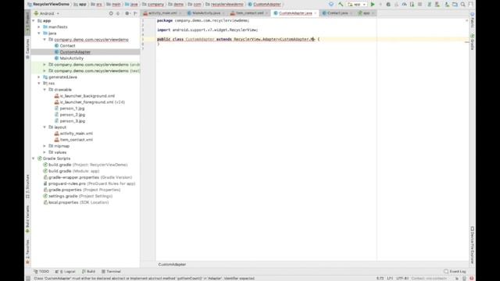The image size is (500, 281).
Task: Collapse the res folder
Action: pyautogui.click(x=39, y=84)
